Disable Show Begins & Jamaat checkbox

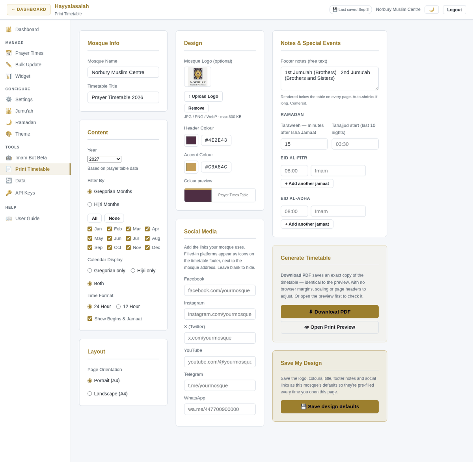tap(90, 318)
